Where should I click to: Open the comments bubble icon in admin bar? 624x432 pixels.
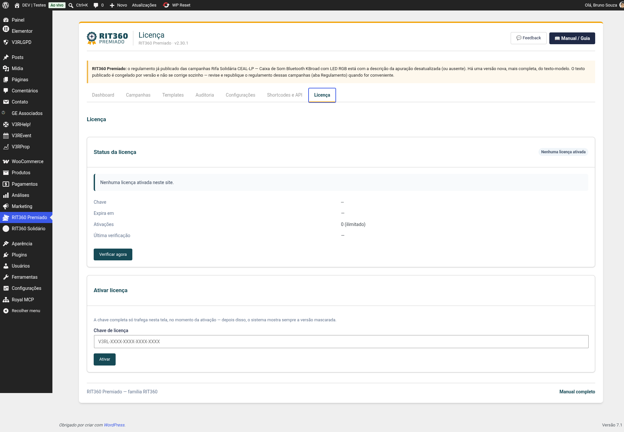click(x=96, y=5)
